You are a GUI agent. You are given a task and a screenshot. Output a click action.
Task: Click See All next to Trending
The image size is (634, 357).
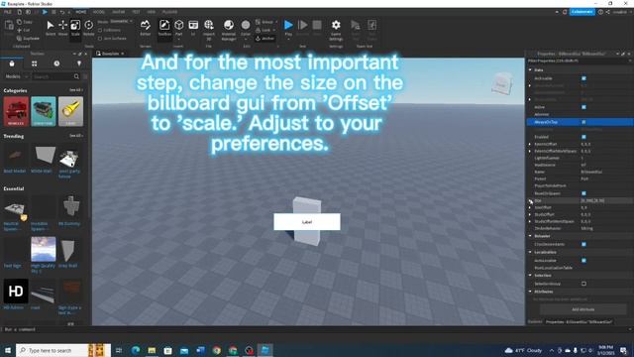point(75,136)
